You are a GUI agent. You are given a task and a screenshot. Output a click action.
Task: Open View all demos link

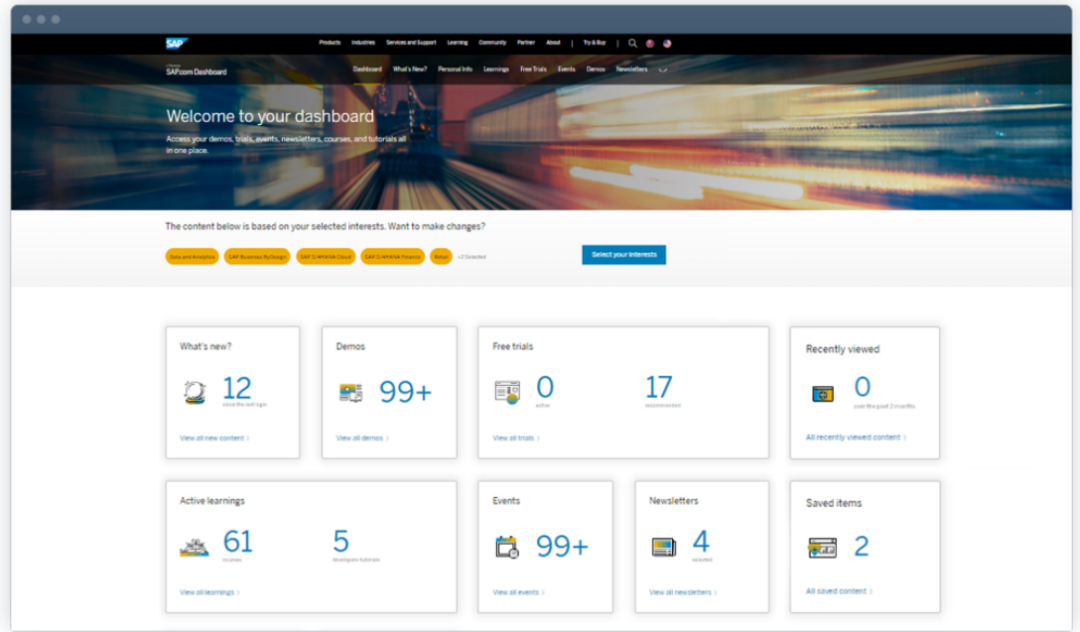(362, 438)
